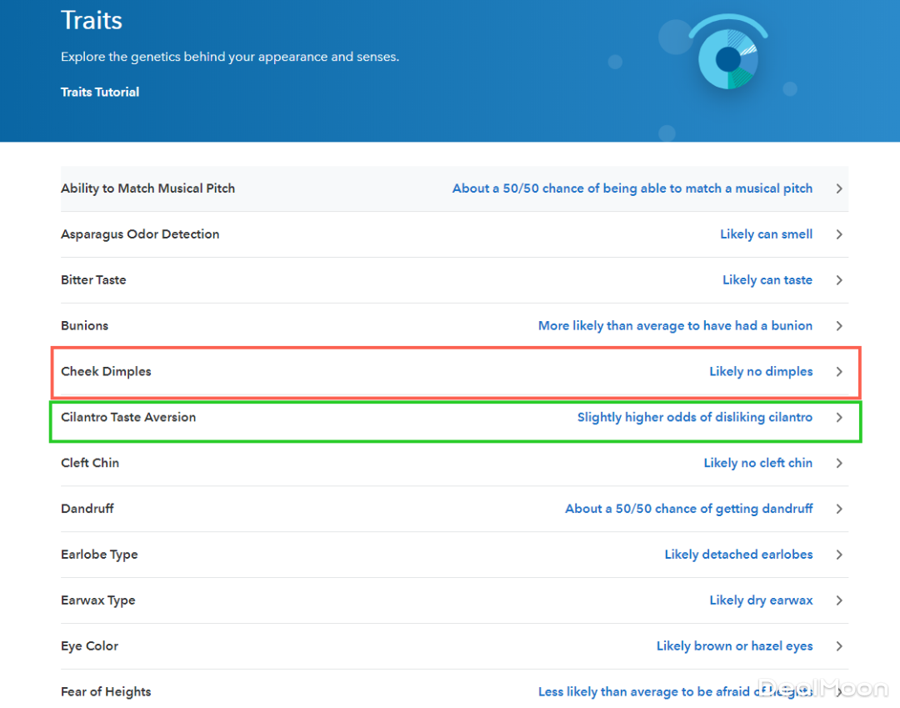
Task: Click the Asparagus Odor Detection row arrow
Action: pyautogui.click(x=839, y=234)
